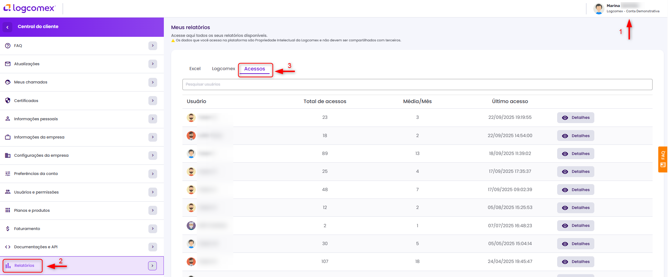This screenshot has width=668, height=277.
Task: Switch to the Excel tab
Action: click(x=195, y=69)
